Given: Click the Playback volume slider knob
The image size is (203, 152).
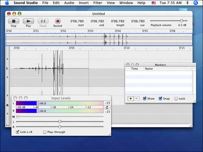Looking at the screenshot, I should click(181, 21).
